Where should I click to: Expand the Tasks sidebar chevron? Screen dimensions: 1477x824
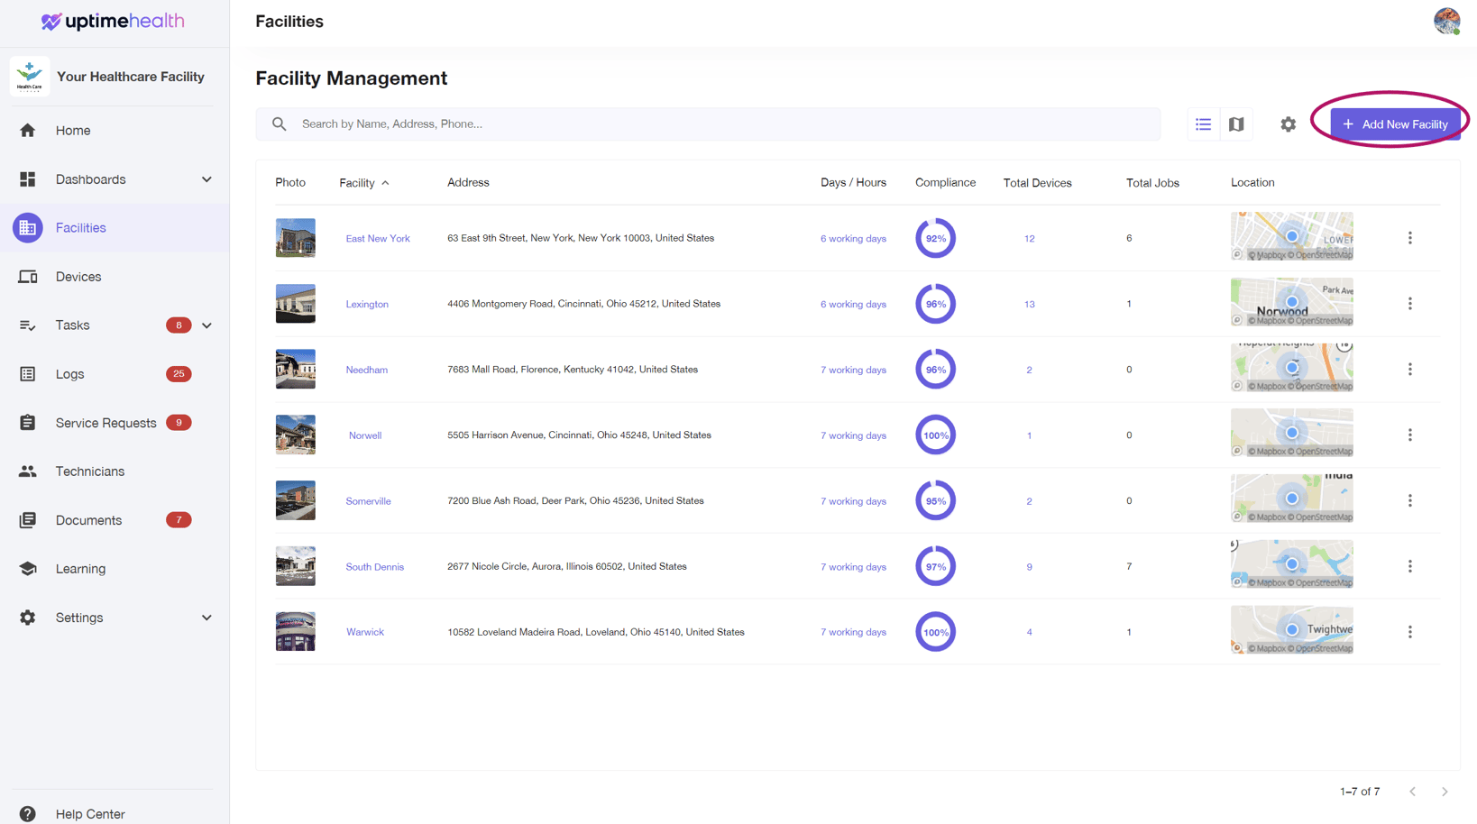tap(206, 325)
